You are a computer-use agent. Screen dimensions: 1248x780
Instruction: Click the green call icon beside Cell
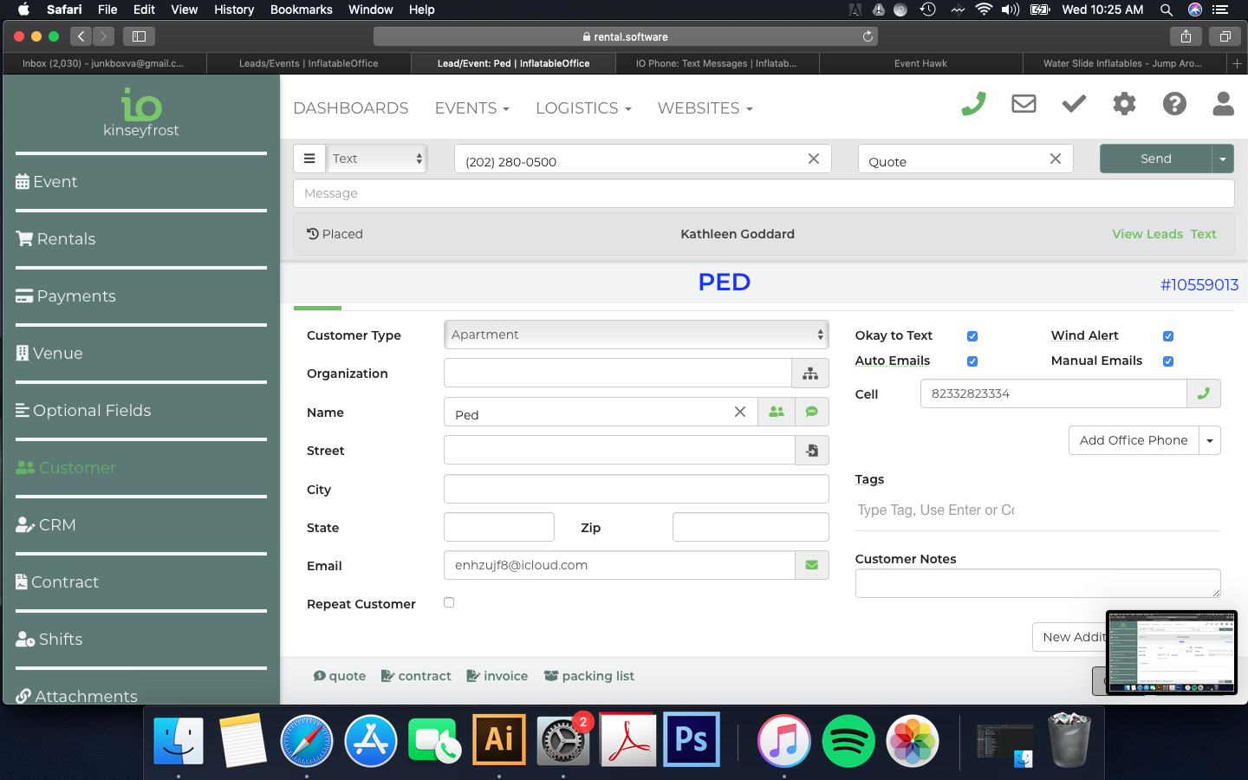click(x=1203, y=393)
